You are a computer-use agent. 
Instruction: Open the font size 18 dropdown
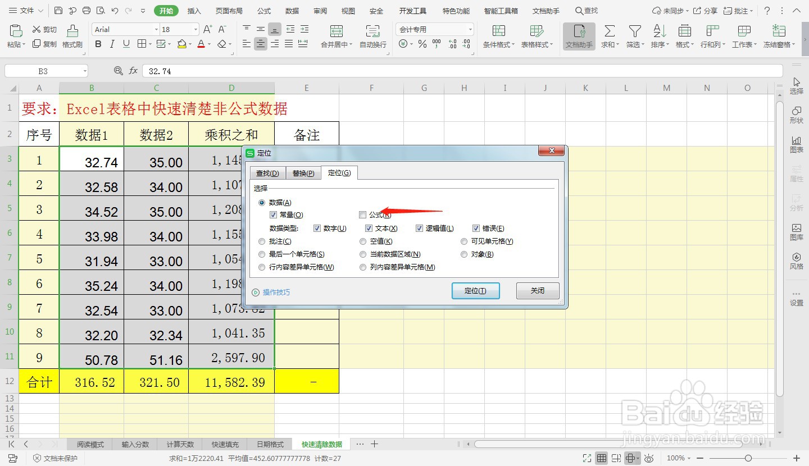tap(195, 29)
